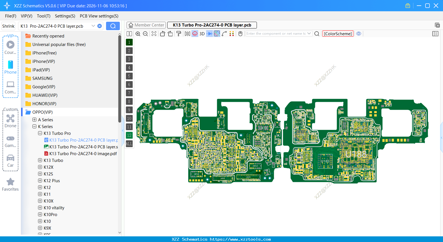Toggle the red alarm light mode
Image resolution: width=443 pixels, height=242 pixels.
pos(195,34)
